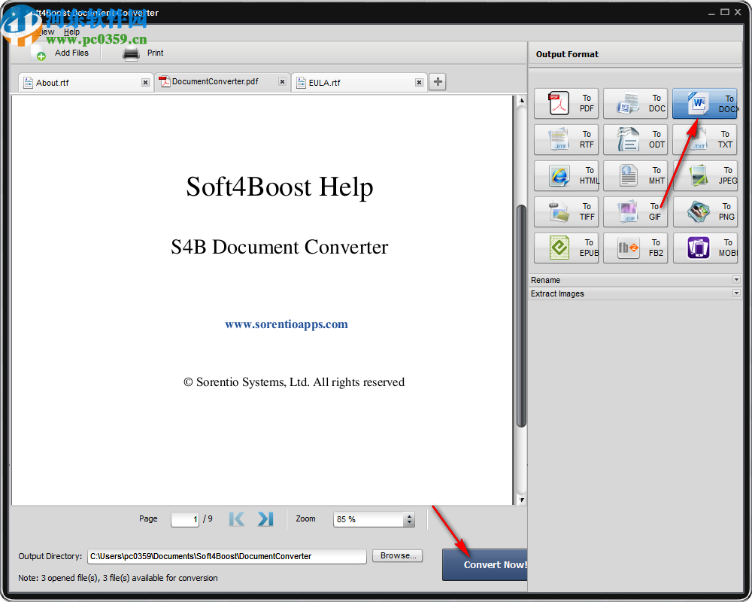The width and height of the screenshot is (752, 602).
Task: Select the To PDF output format
Action: point(566,103)
